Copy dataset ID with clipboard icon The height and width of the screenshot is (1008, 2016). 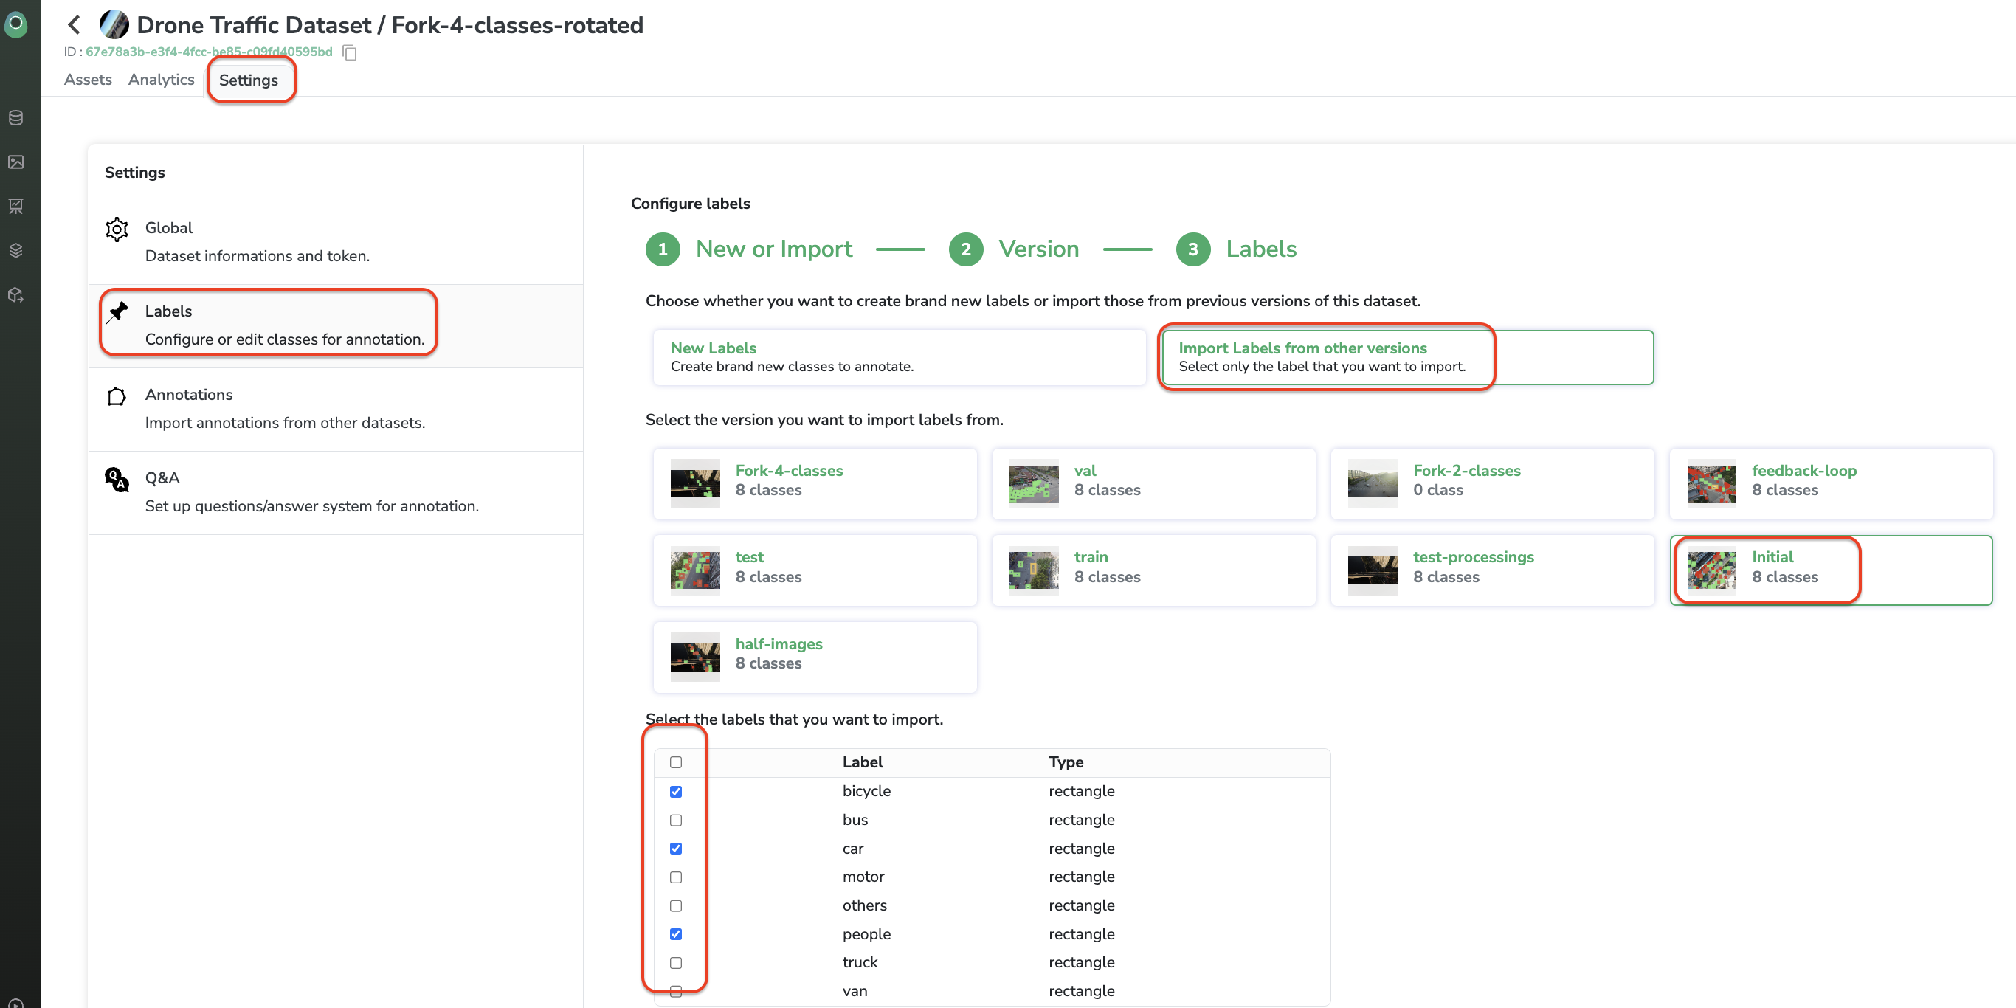coord(350,52)
